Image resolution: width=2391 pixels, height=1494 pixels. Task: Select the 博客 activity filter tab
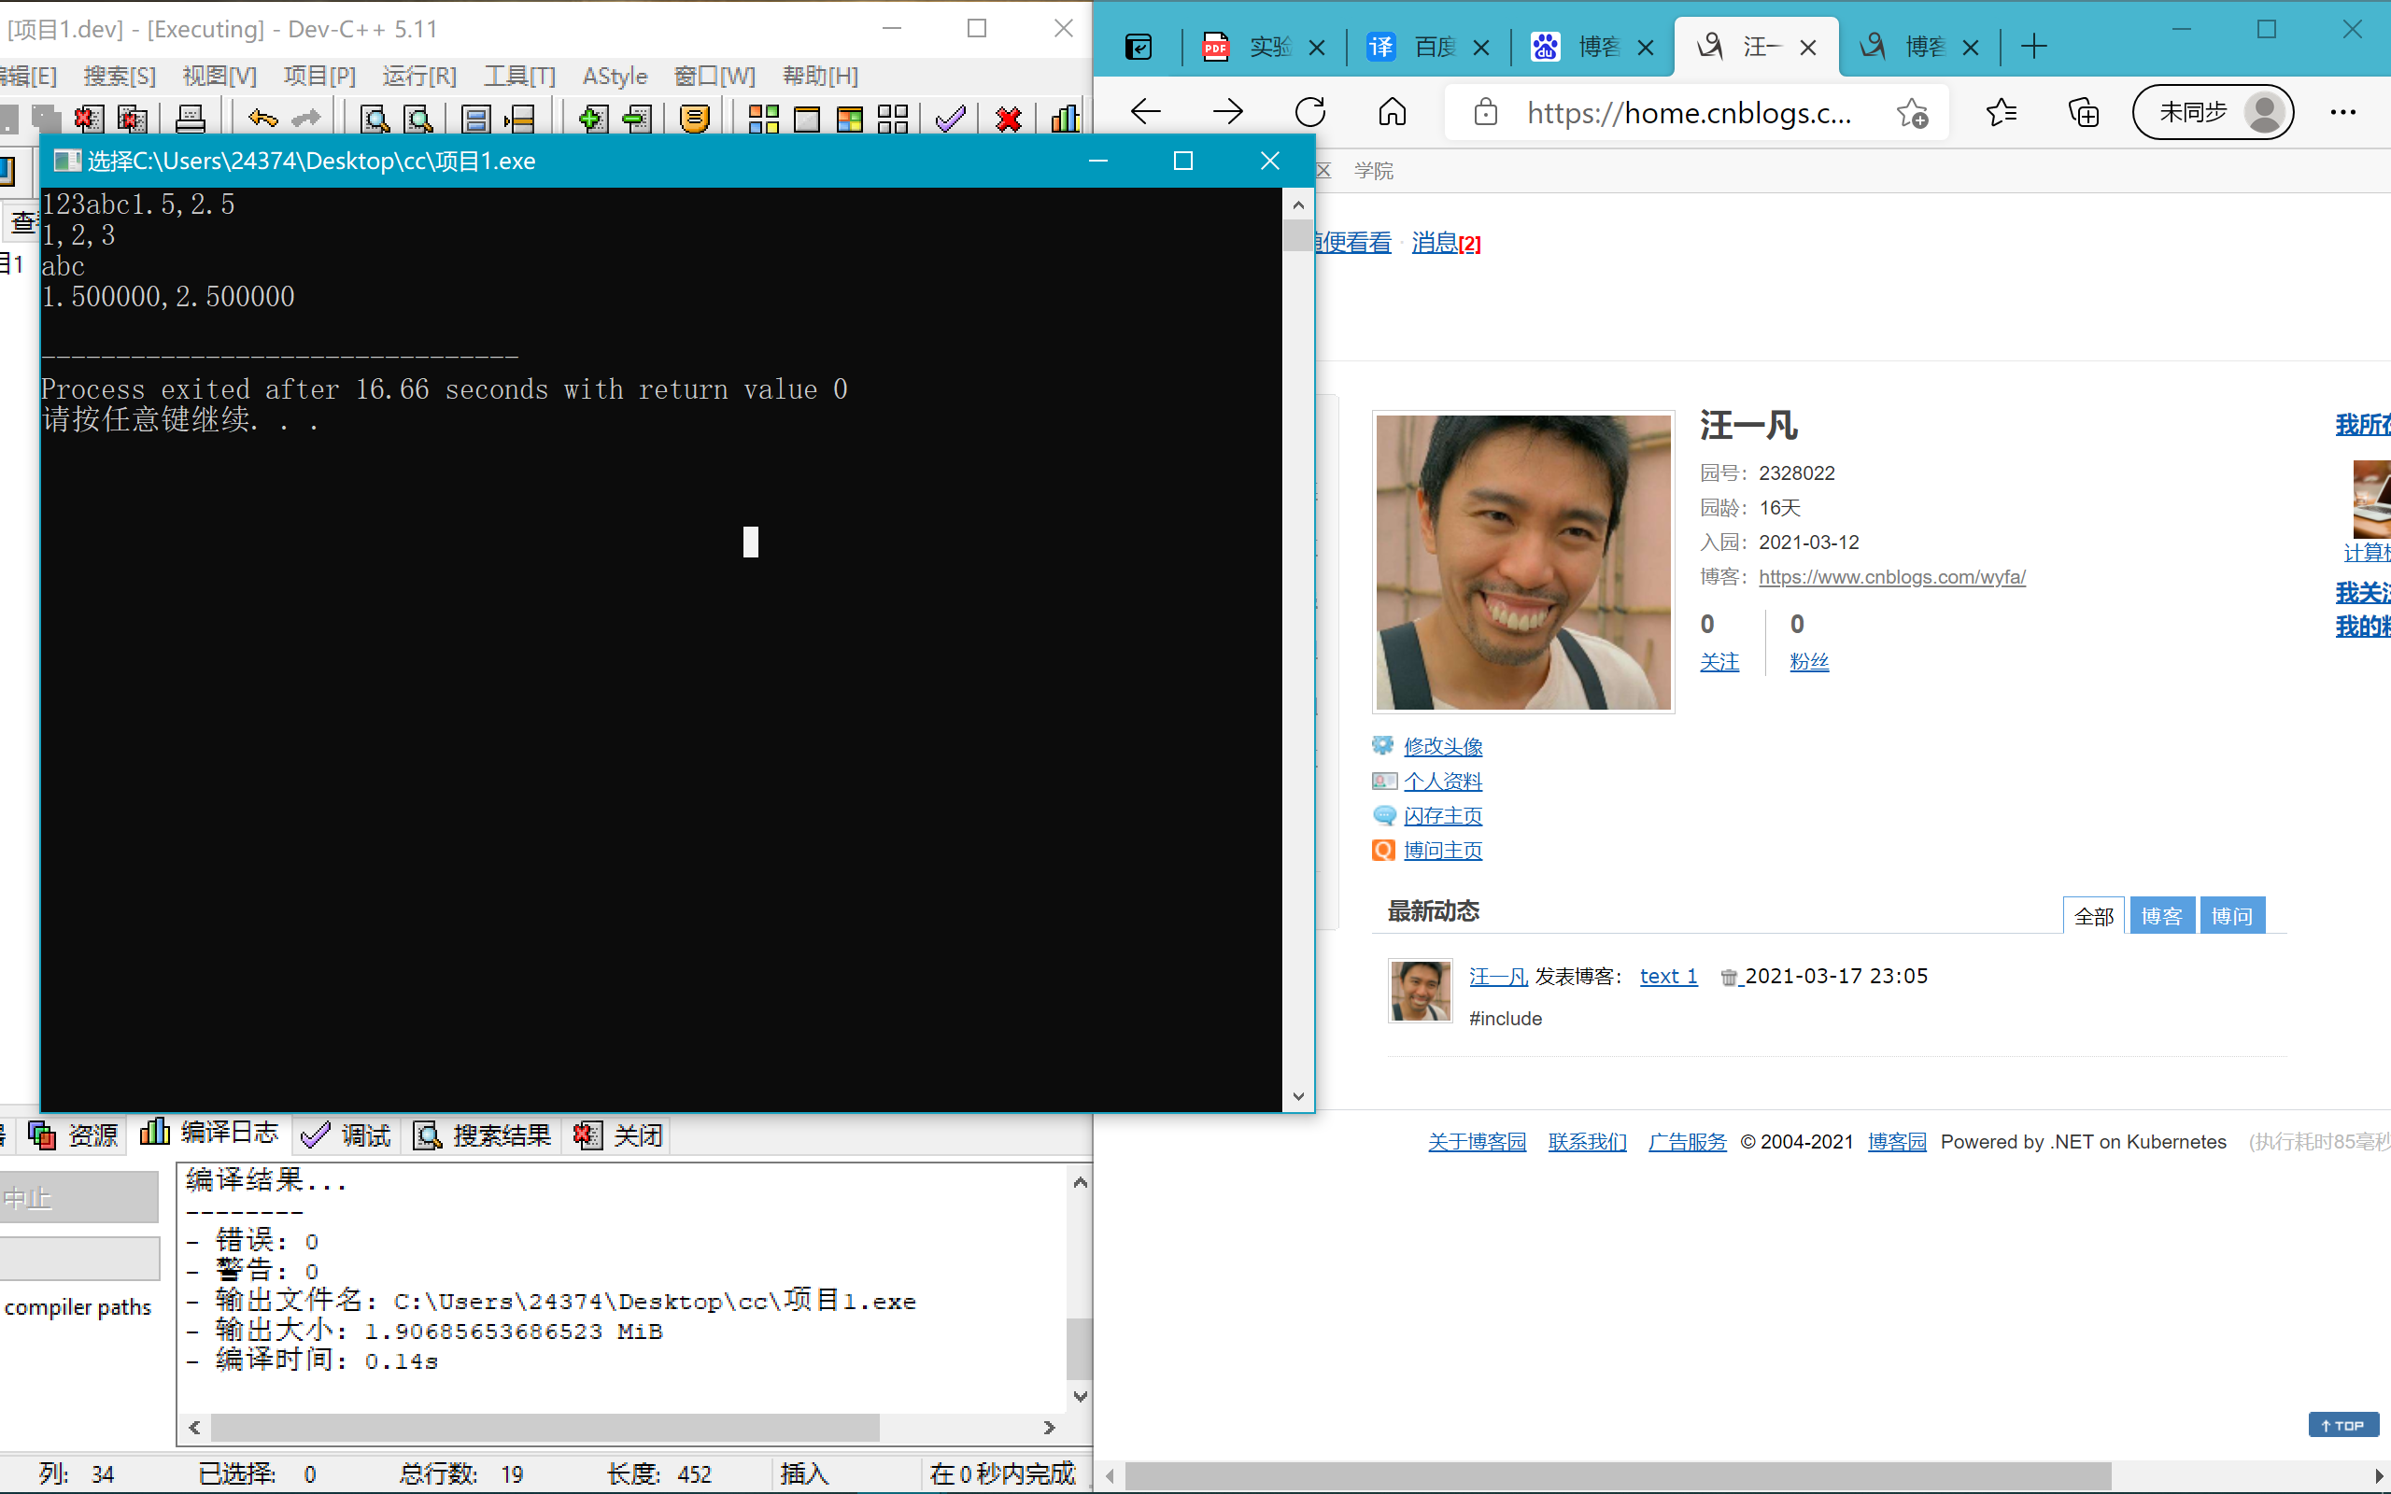[x=2161, y=916]
